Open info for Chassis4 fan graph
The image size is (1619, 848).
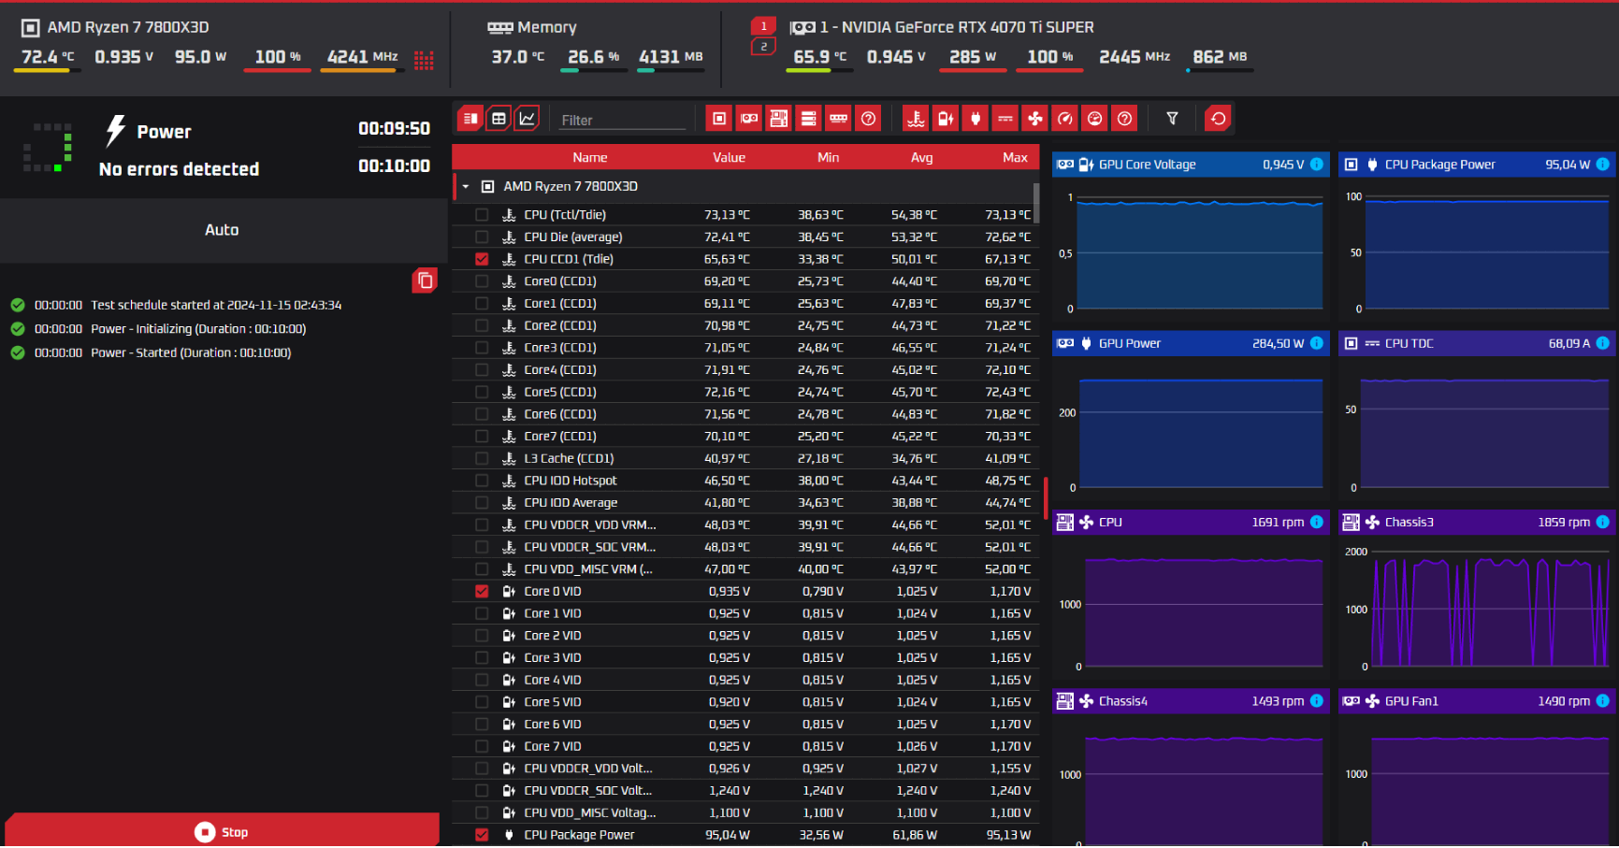point(1317,701)
